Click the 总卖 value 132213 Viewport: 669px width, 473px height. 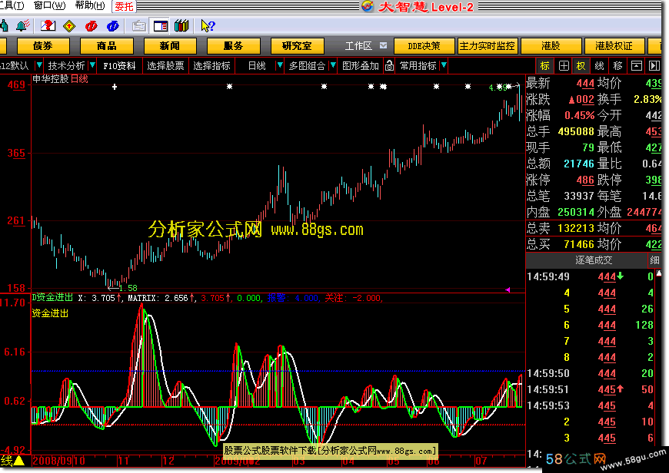point(576,228)
